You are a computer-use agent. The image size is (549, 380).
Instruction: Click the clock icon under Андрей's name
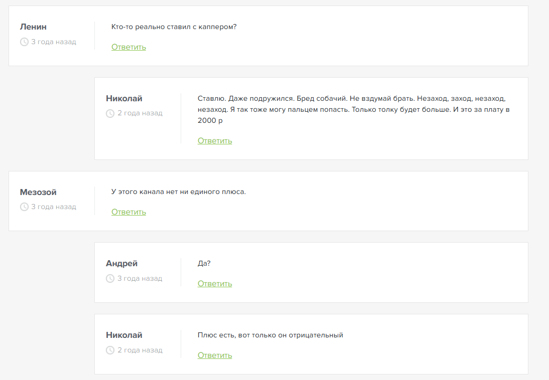110,279
